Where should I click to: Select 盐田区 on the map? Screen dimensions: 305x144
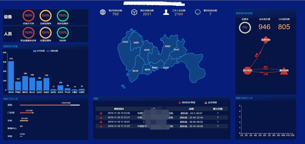pyautogui.click(x=166, y=68)
